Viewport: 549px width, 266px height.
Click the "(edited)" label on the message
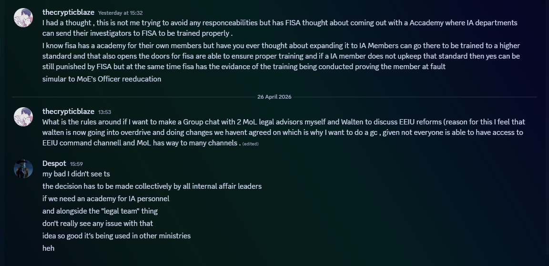click(250, 143)
